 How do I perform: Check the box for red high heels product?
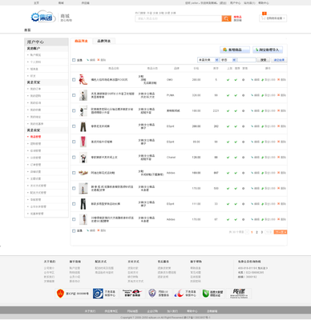[74, 80]
